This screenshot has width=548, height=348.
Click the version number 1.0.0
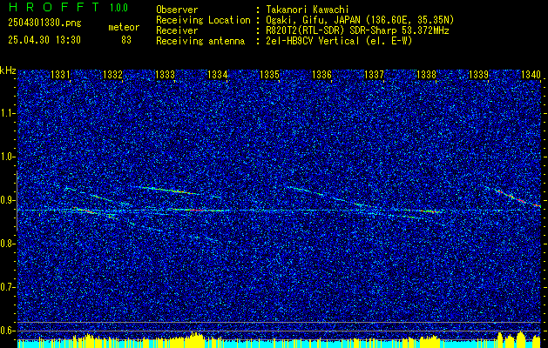[x=118, y=8]
